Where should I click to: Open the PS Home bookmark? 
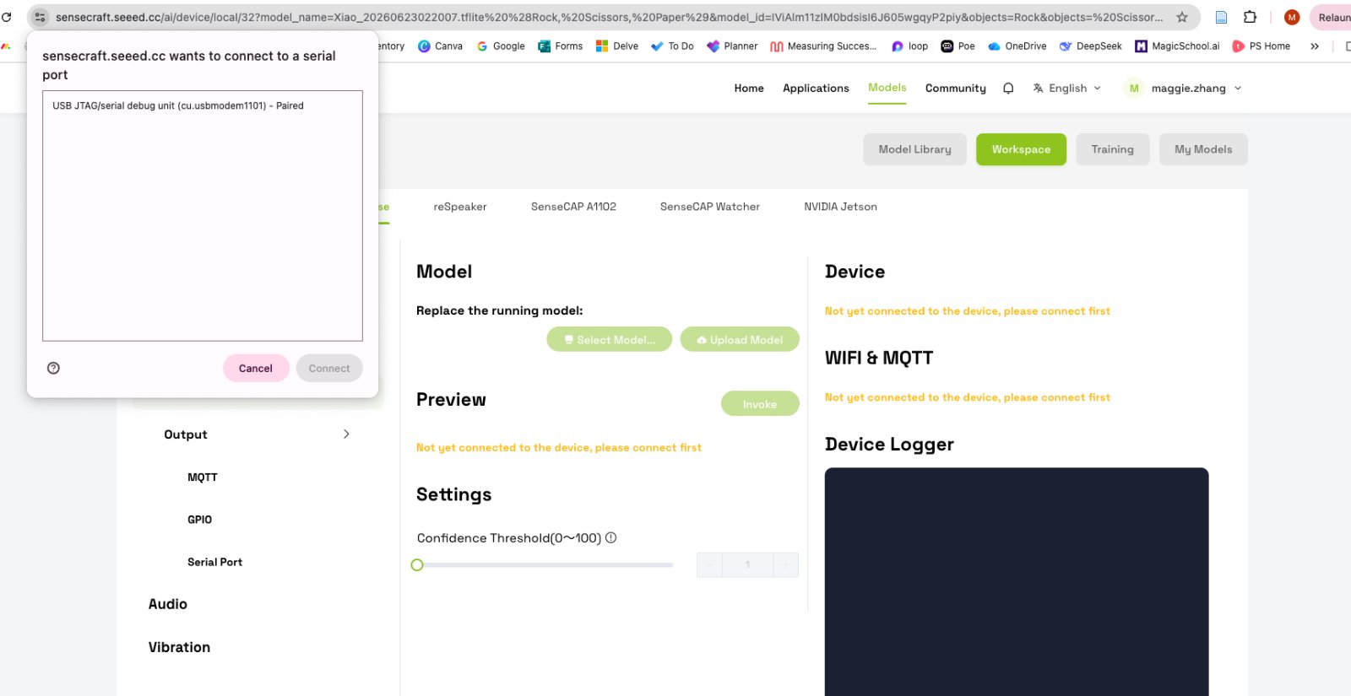1261,46
